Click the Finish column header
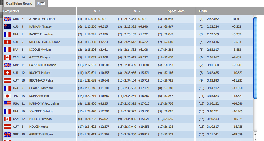Screen dimensions: 264x141 (203, 11)
